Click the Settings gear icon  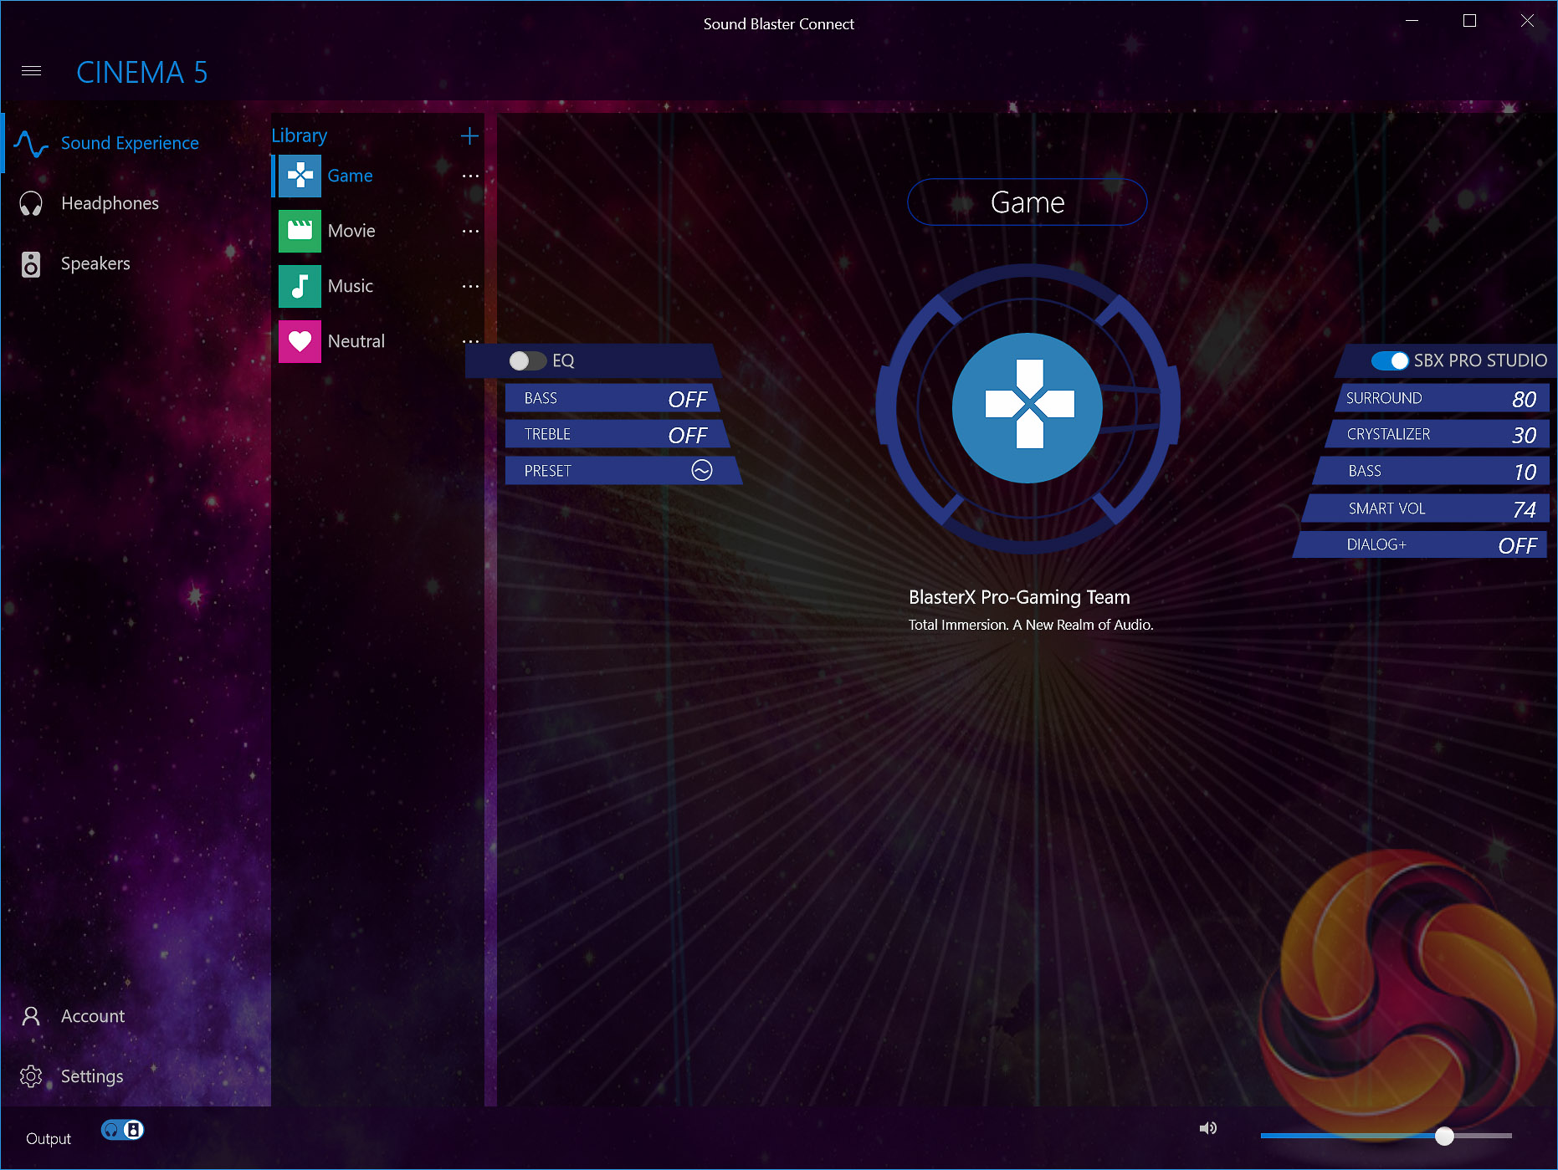click(x=31, y=1076)
